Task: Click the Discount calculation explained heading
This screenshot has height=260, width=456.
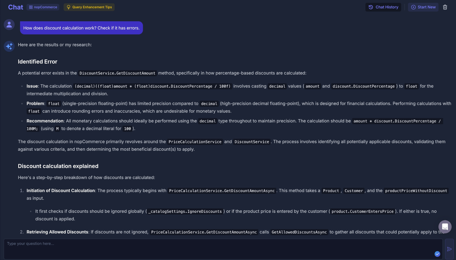Action: click(58, 166)
